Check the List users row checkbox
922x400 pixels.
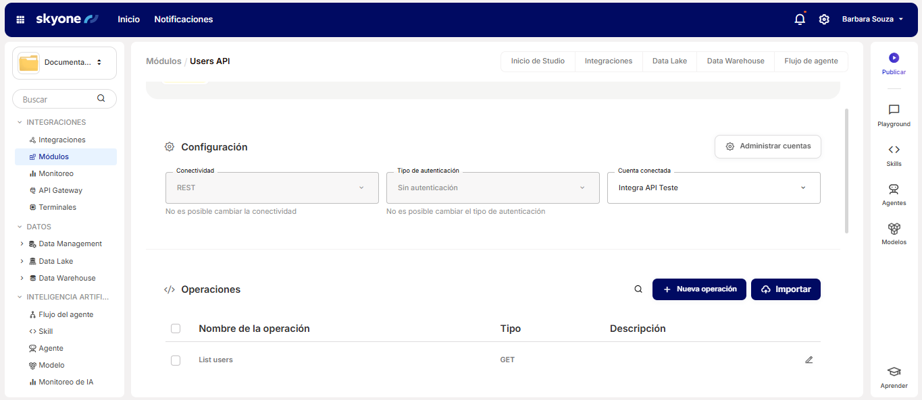[x=176, y=361]
